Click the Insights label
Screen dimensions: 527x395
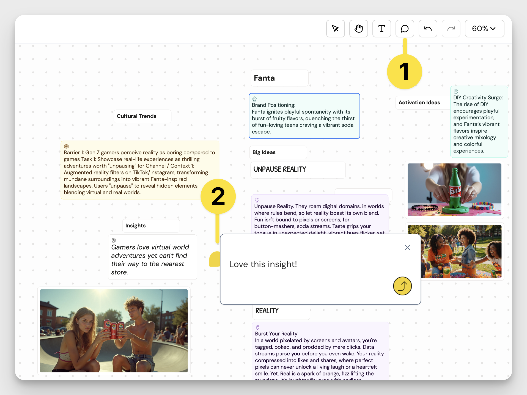(151, 226)
